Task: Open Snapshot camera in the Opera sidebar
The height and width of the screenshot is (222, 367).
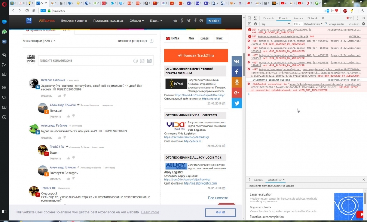Action: click(4, 74)
